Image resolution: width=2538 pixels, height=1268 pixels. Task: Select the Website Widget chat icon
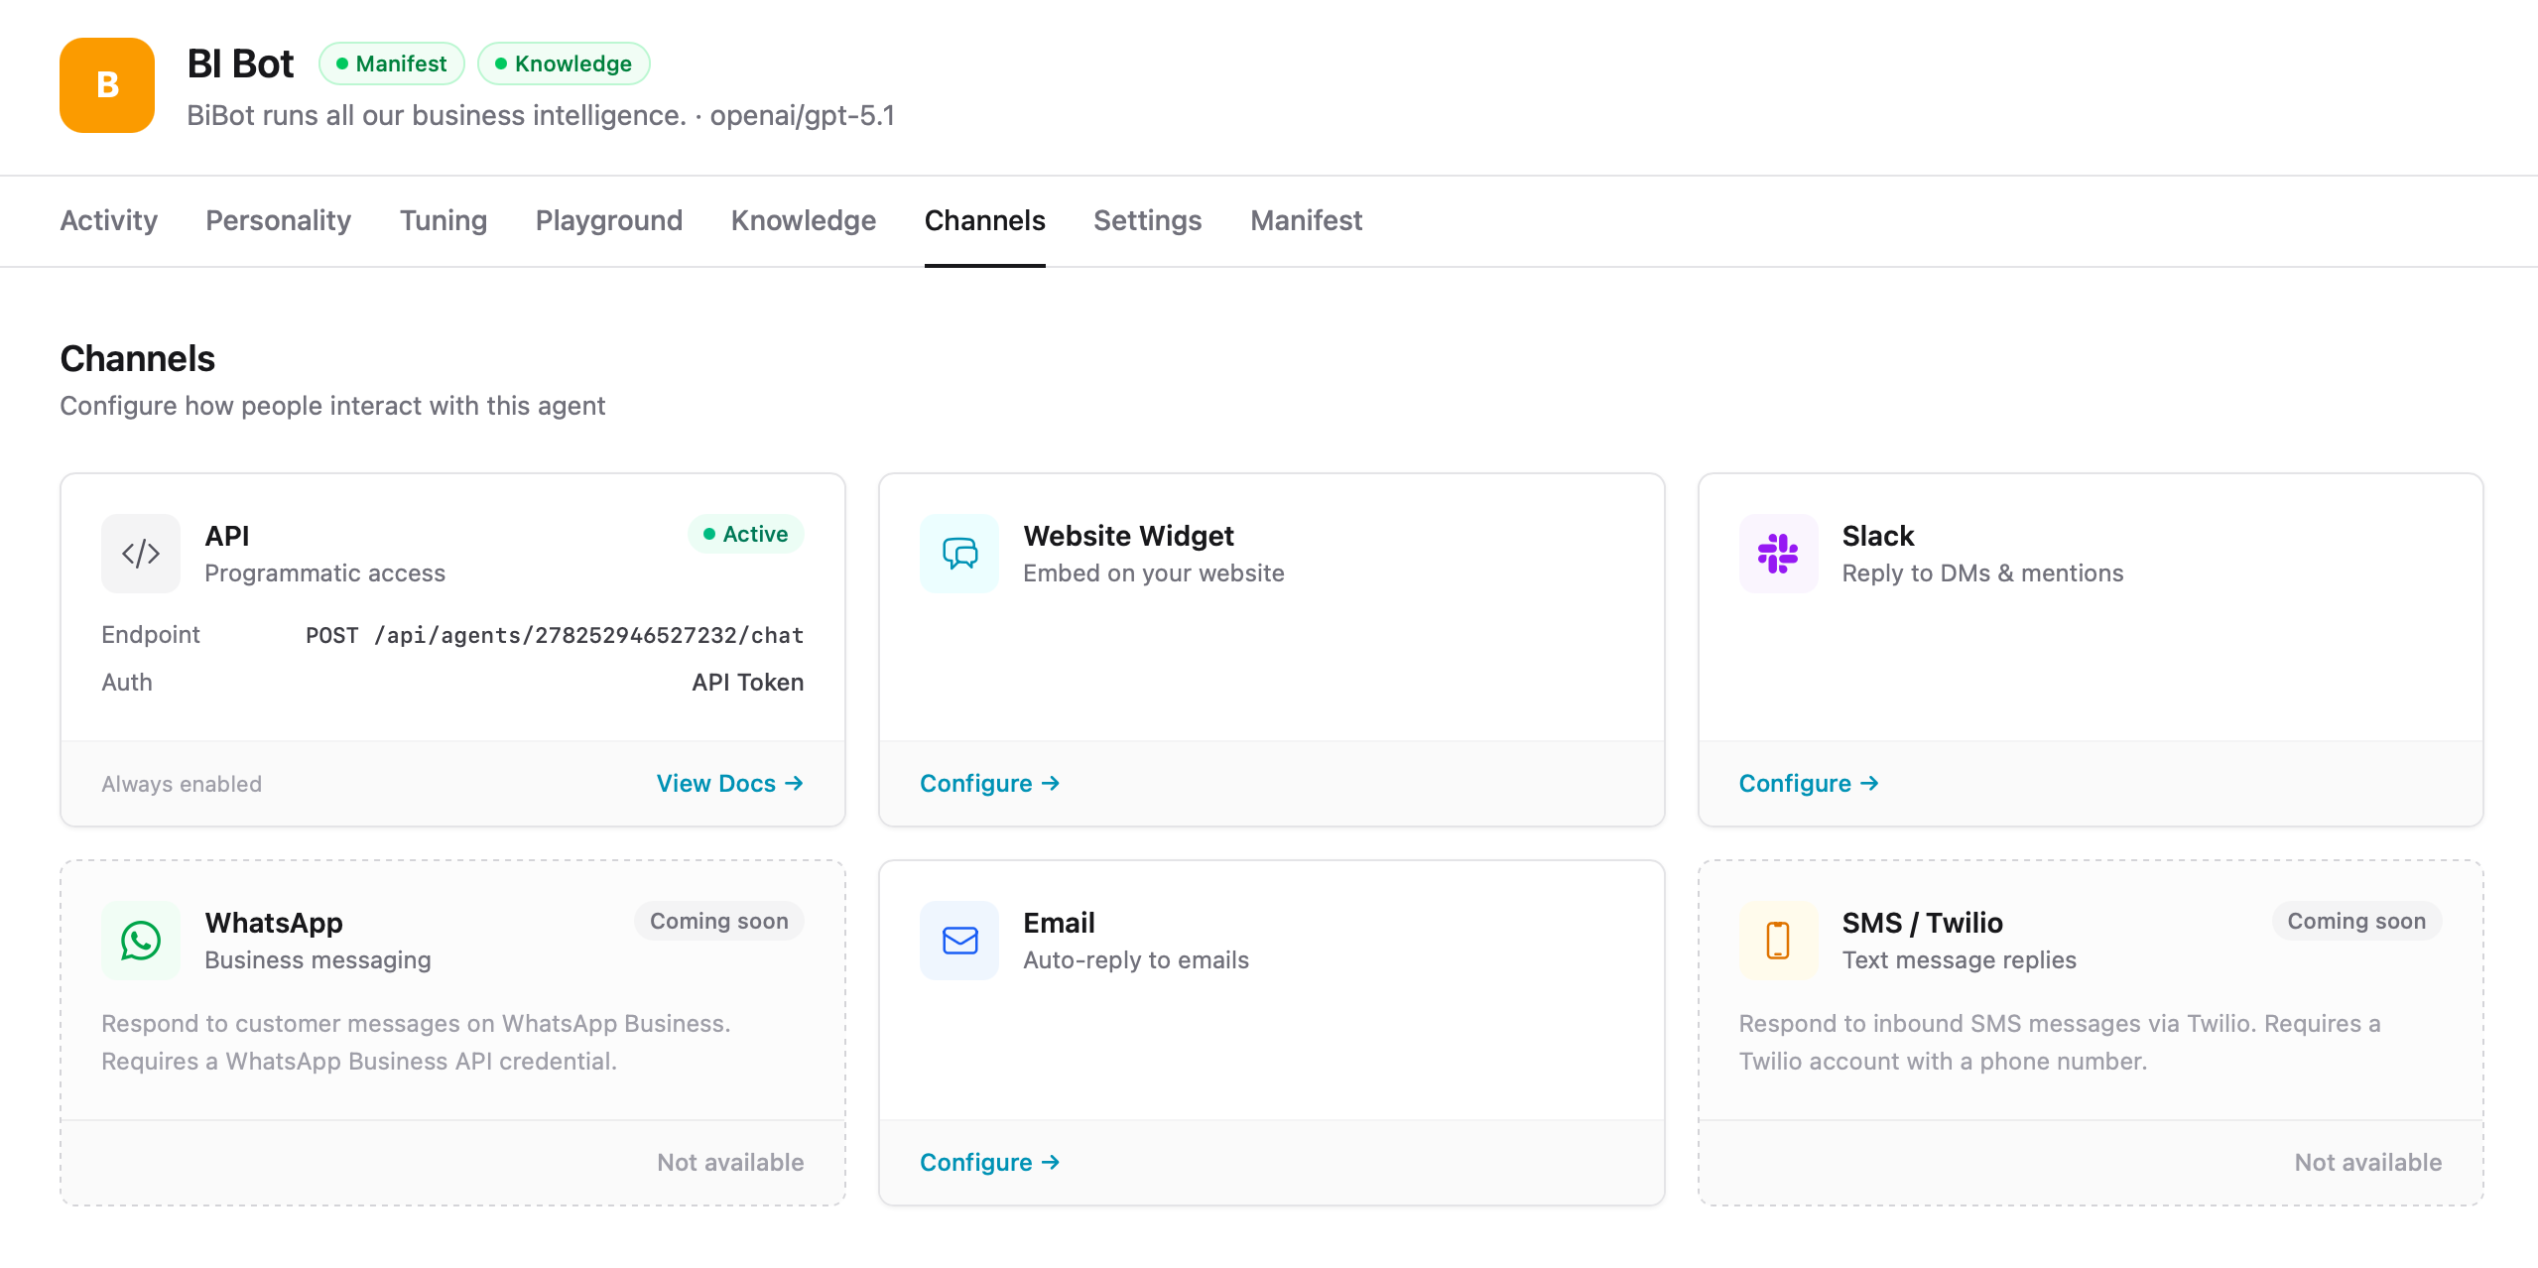(x=958, y=553)
